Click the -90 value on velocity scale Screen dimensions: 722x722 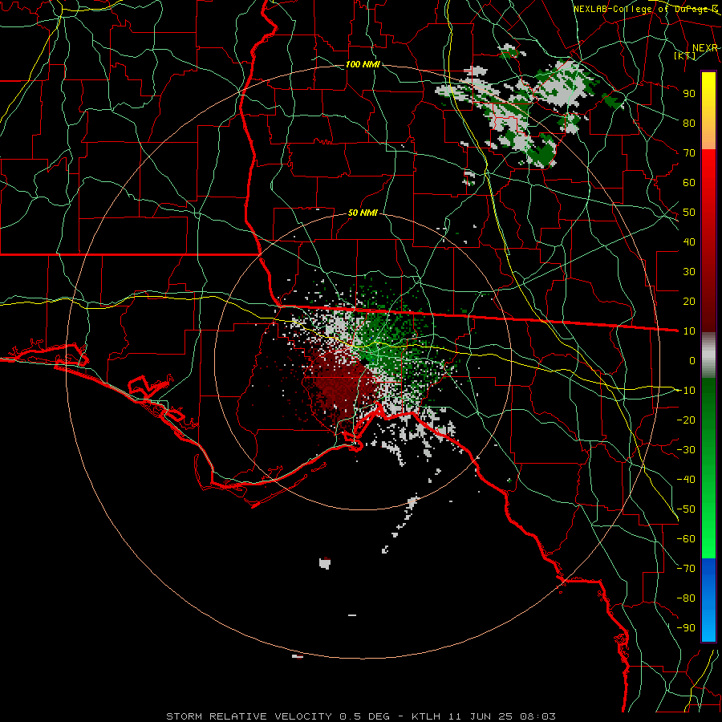tap(686, 627)
